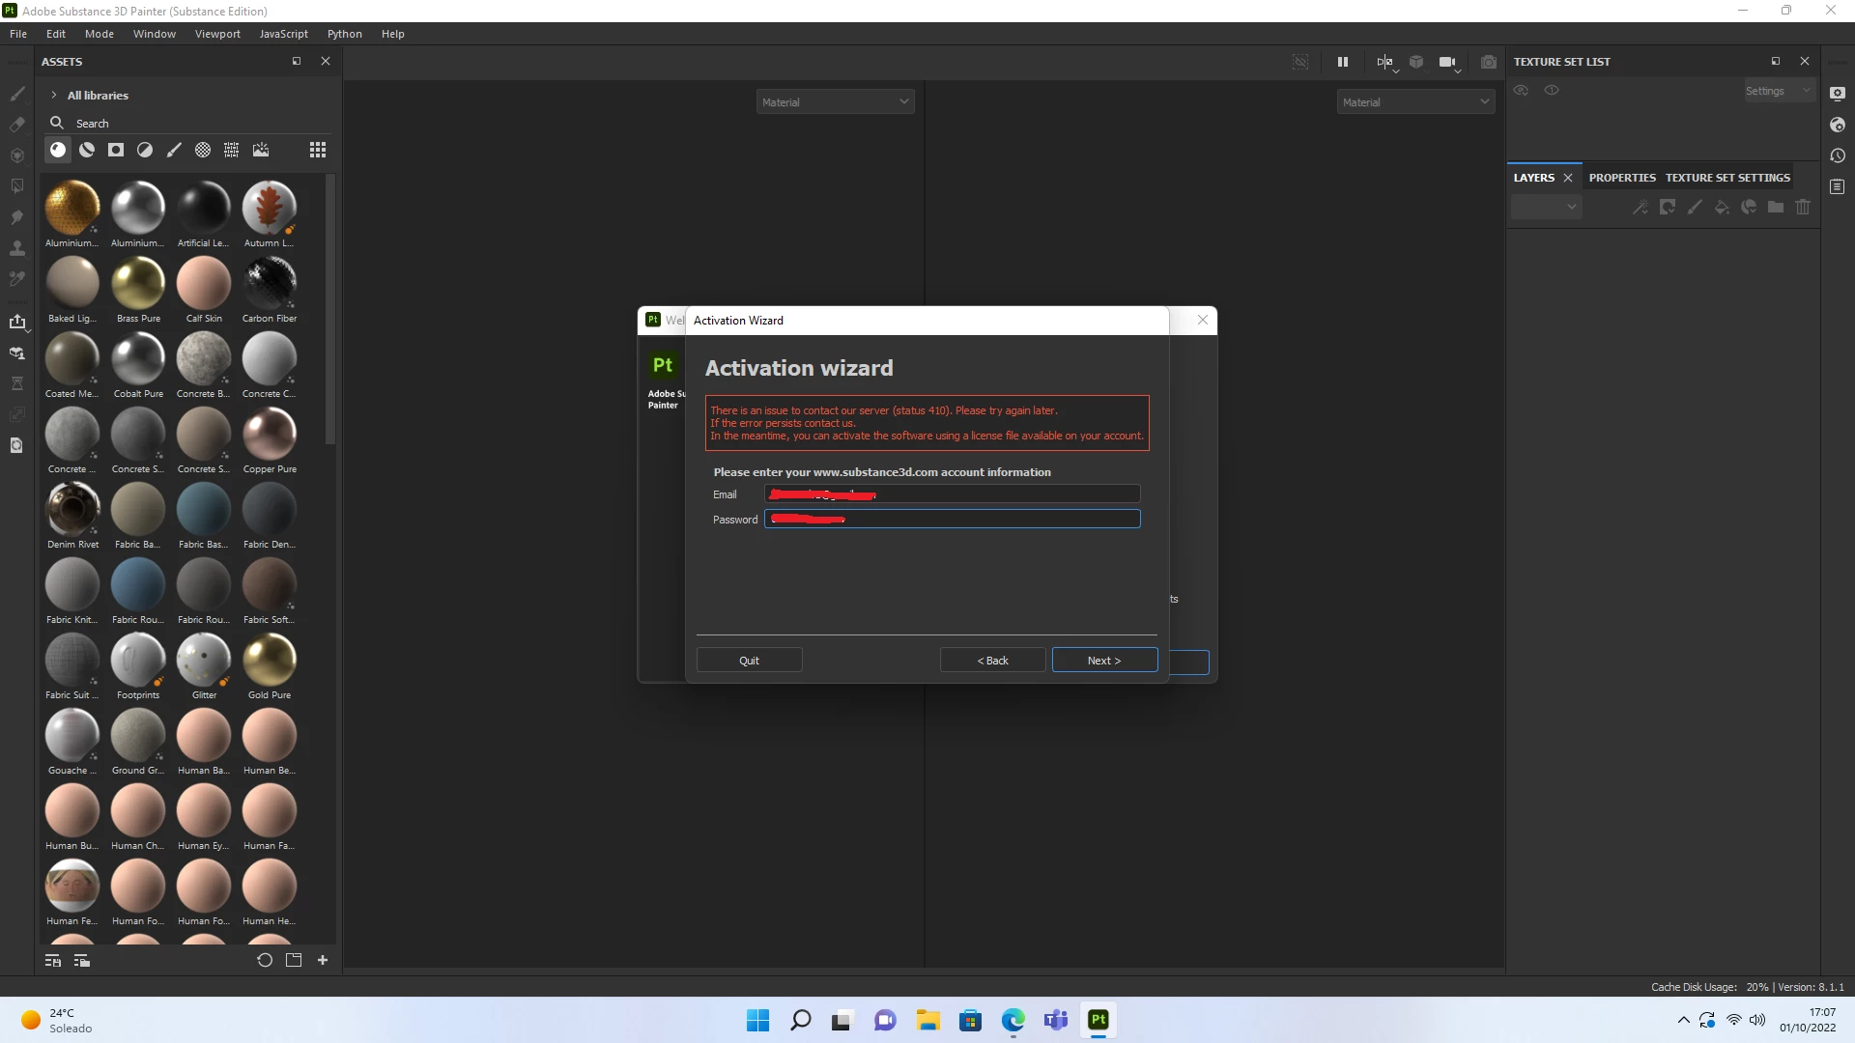Toggle symmetry mirror button
Viewport: 1855px width, 1043px height.
click(1384, 62)
